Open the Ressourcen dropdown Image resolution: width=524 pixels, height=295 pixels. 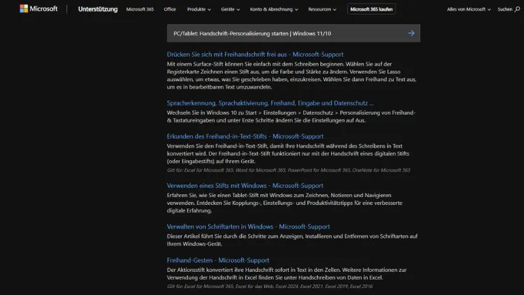pos(323,9)
